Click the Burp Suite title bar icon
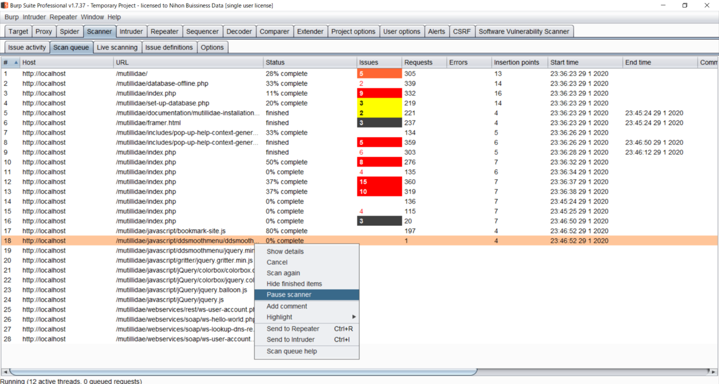 coord(5,5)
